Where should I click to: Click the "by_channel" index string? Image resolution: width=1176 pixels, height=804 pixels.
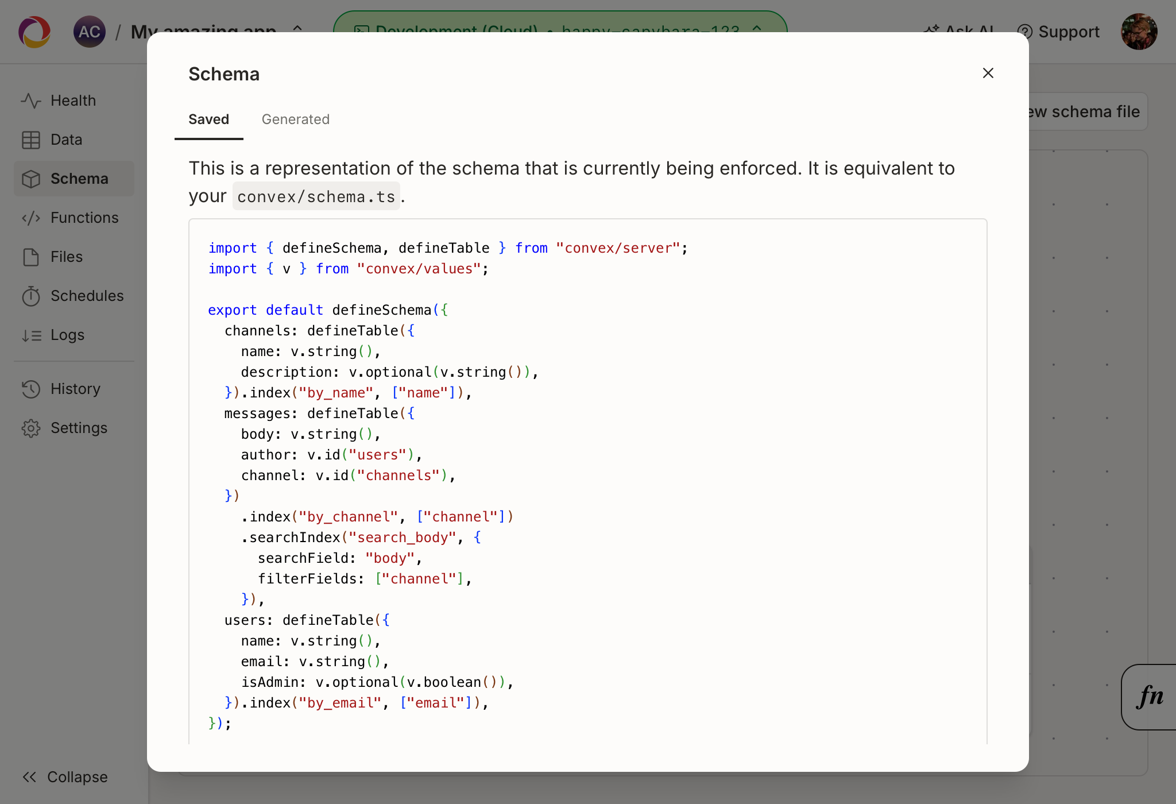click(349, 517)
